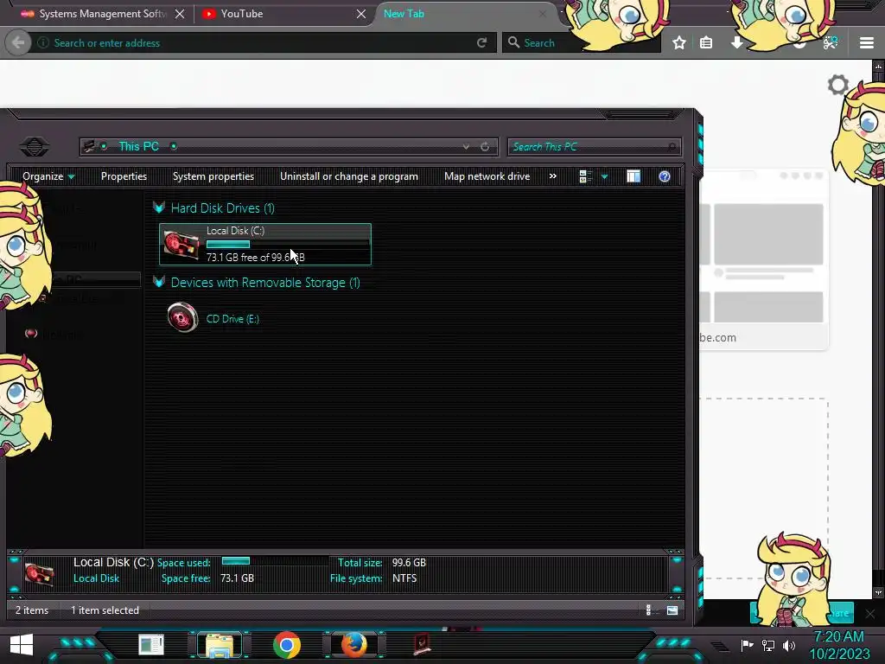Click the Firefox page vertical scrollbar
Viewport: 885px width, 664px height.
click(x=878, y=329)
